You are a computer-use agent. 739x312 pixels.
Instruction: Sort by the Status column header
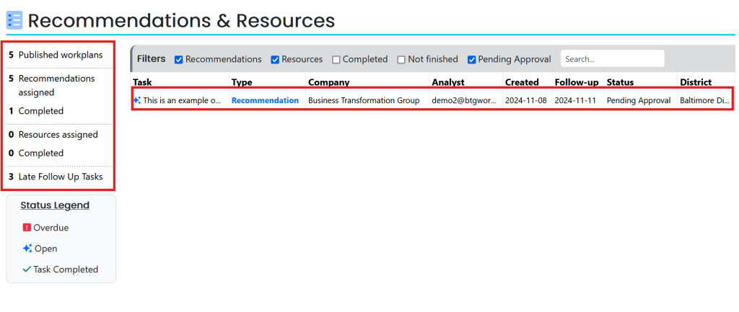[619, 83]
